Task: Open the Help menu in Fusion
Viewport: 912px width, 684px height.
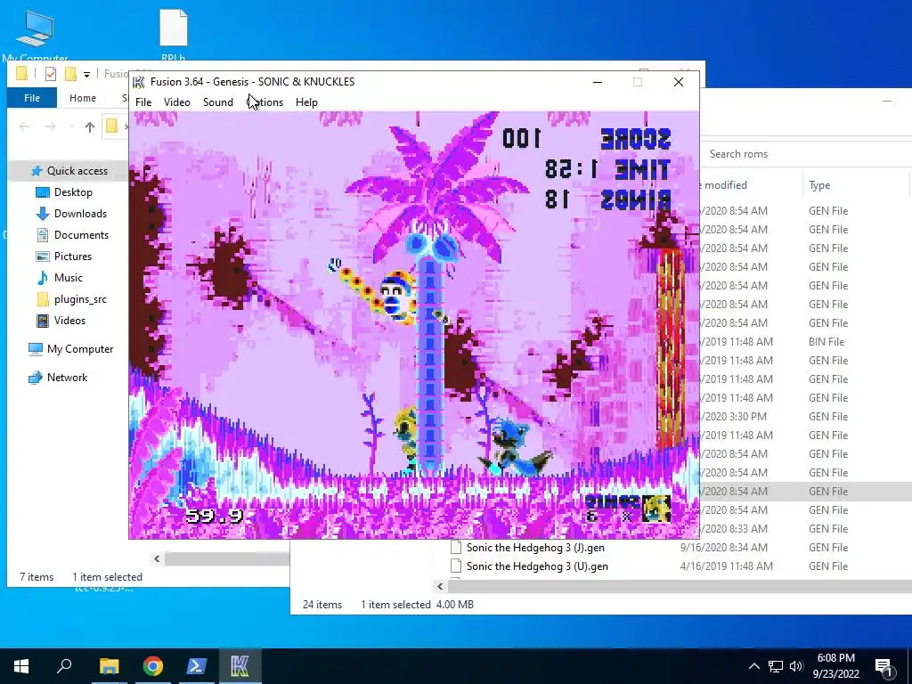Action: click(306, 102)
